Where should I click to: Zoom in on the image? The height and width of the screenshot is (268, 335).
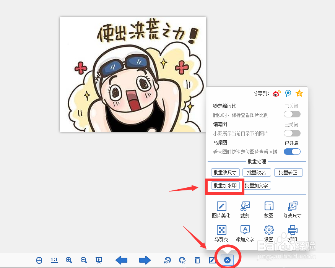click(69, 260)
